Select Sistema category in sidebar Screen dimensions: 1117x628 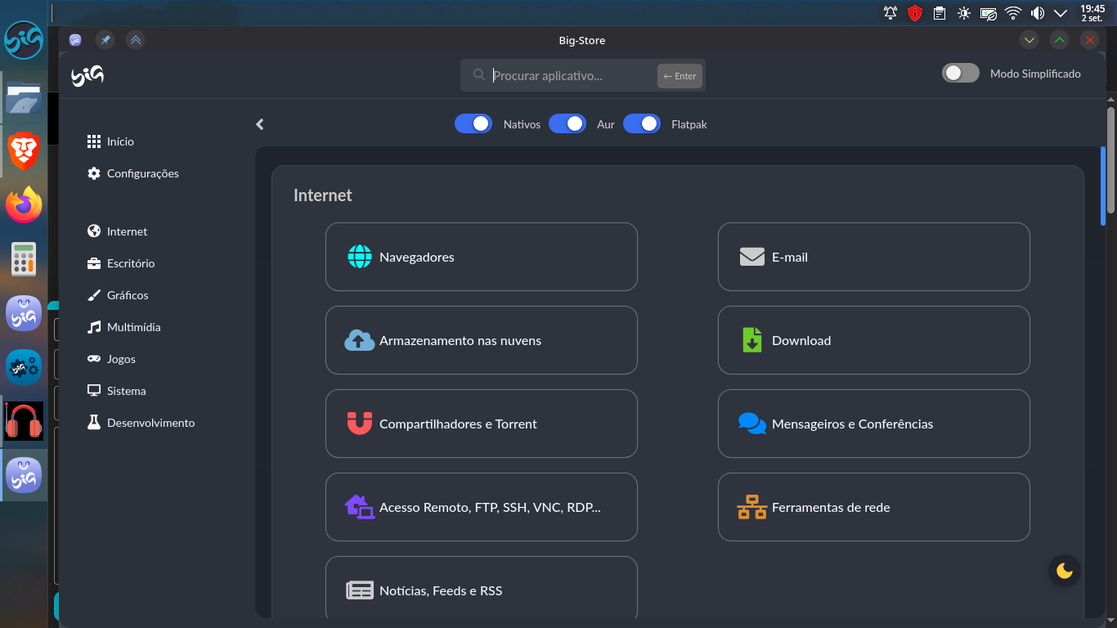[116, 391]
